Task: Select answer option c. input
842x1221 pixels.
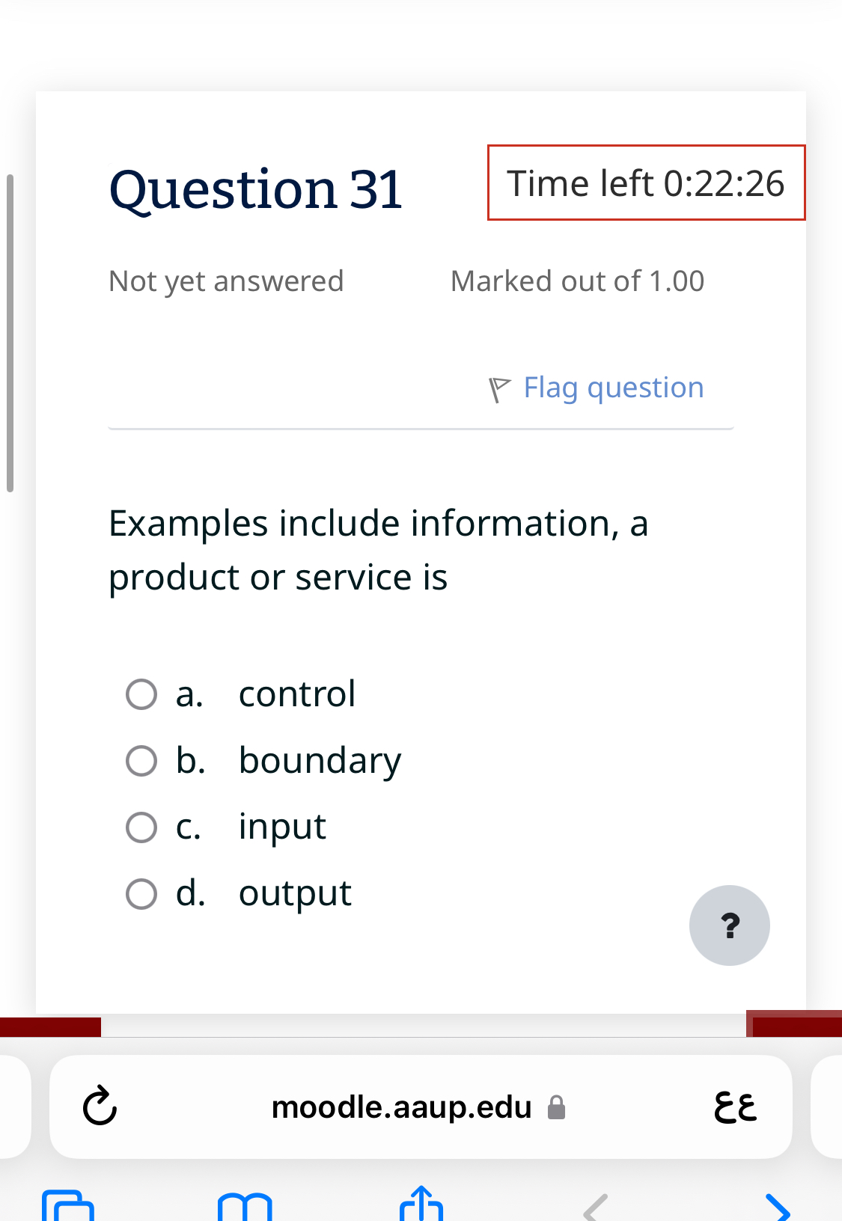Action: 141,827
